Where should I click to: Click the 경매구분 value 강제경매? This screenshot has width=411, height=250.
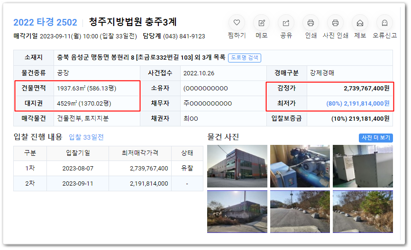(x=322, y=73)
